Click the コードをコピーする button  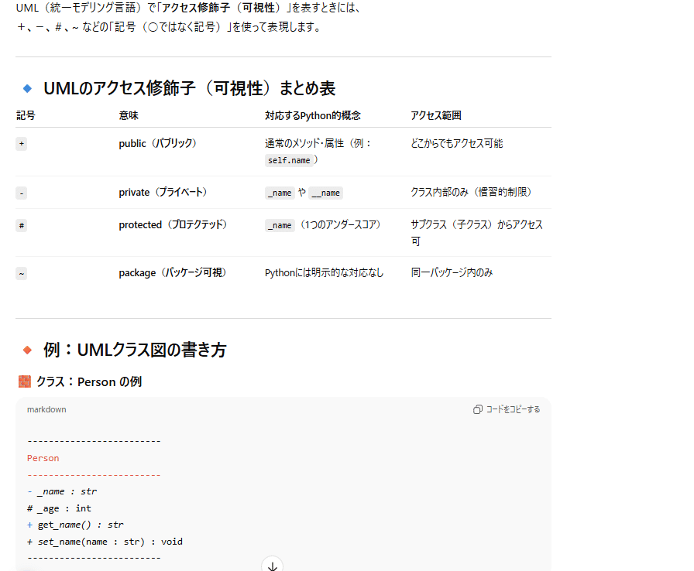pos(510,409)
